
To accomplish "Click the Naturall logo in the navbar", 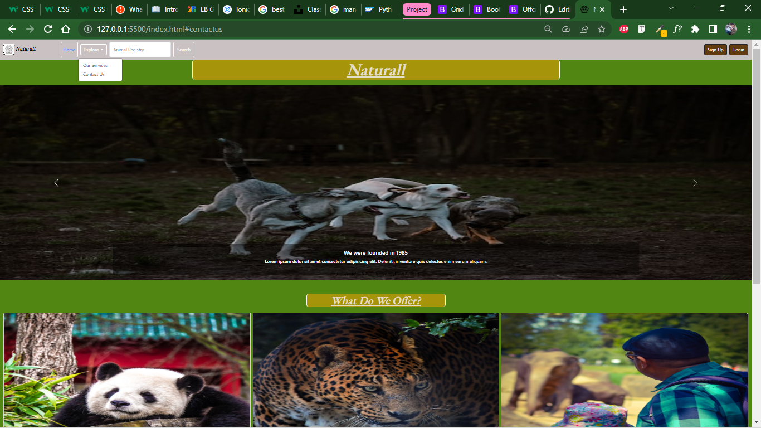I will coord(20,49).
